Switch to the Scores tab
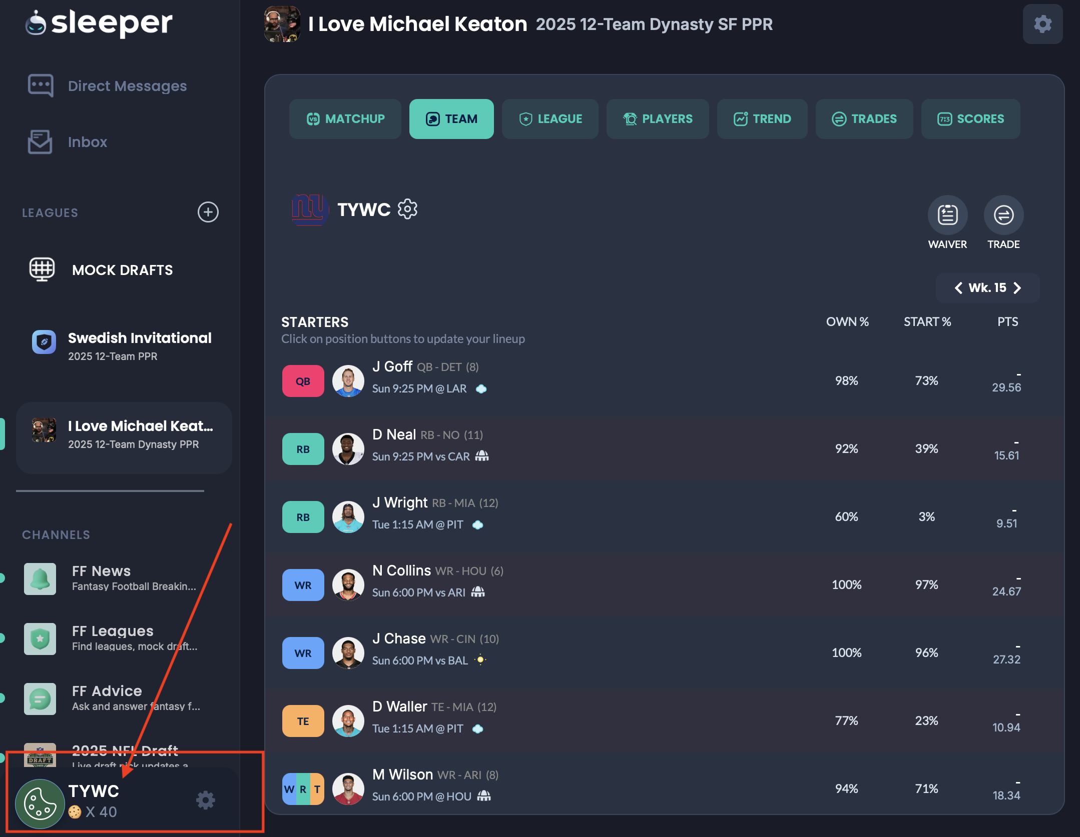1080x837 pixels. point(970,119)
